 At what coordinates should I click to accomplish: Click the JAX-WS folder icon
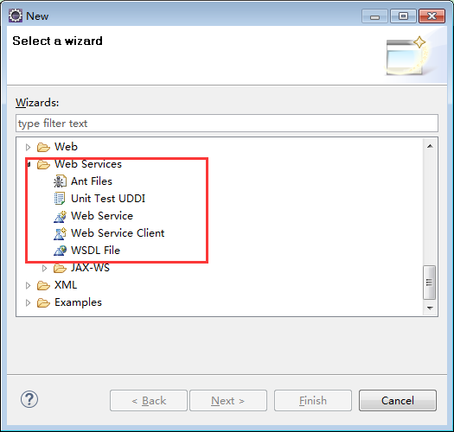coord(60,268)
